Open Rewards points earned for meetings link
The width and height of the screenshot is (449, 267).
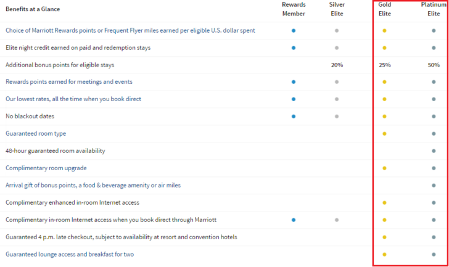point(69,82)
